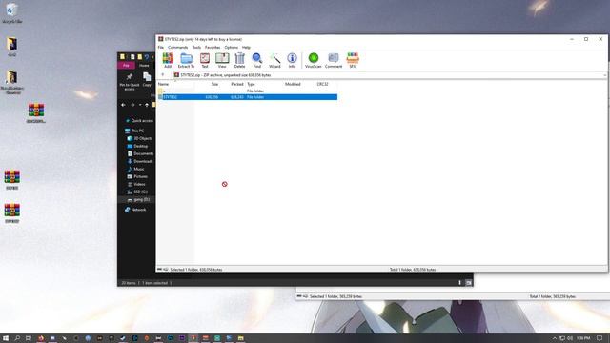The image size is (610, 343).
Task: Sort archive list by Modified column
Action: coord(293,84)
